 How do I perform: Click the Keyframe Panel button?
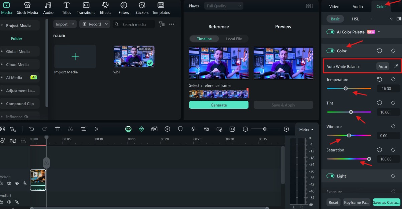357,202
